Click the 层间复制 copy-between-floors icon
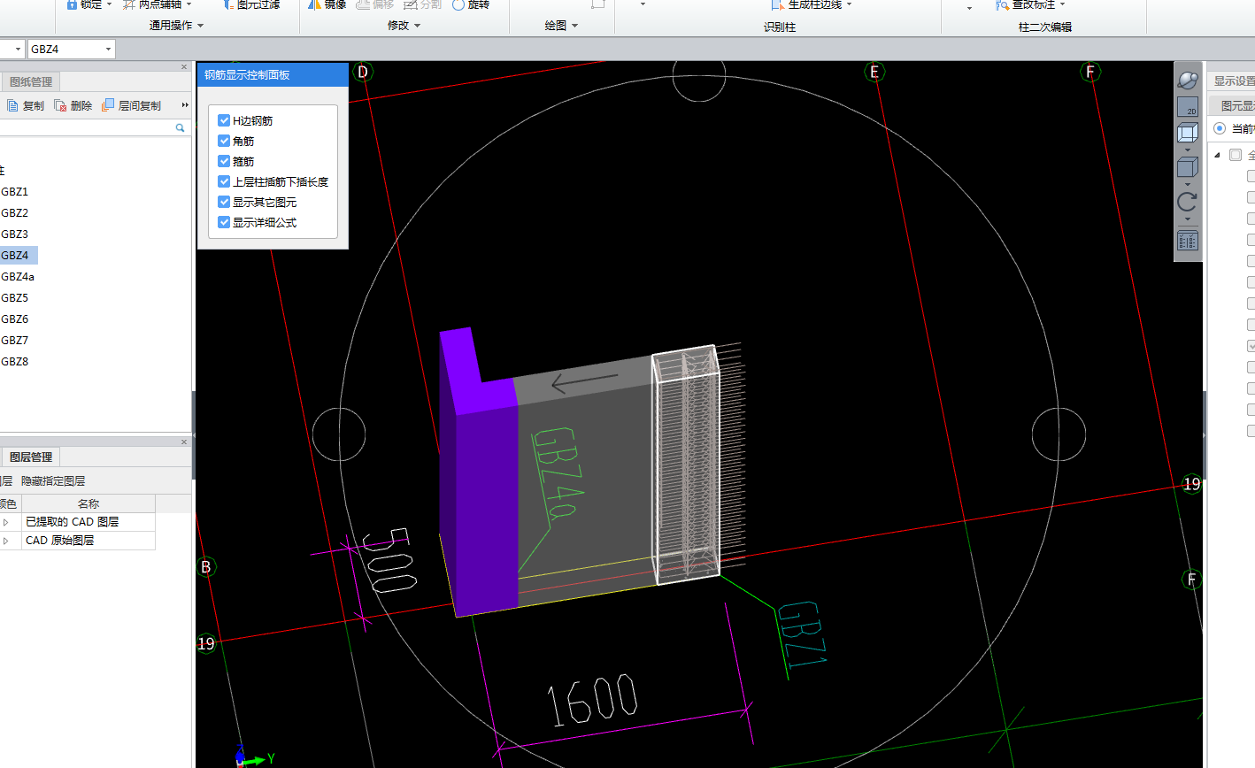Screen dimensions: 1255x768 coord(131,105)
